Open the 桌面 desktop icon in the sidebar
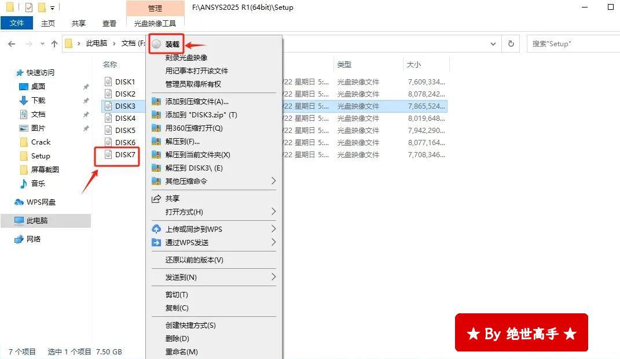This screenshot has height=359, width=620. click(24, 87)
